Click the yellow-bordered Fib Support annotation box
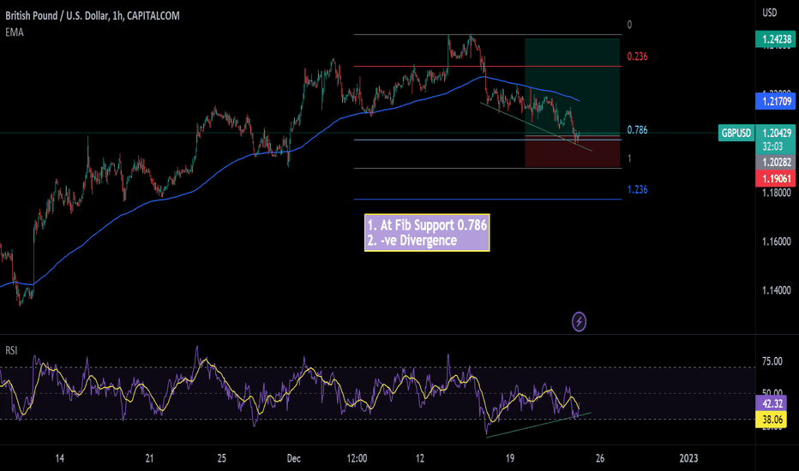This screenshot has height=471, width=799. click(427, 233)
